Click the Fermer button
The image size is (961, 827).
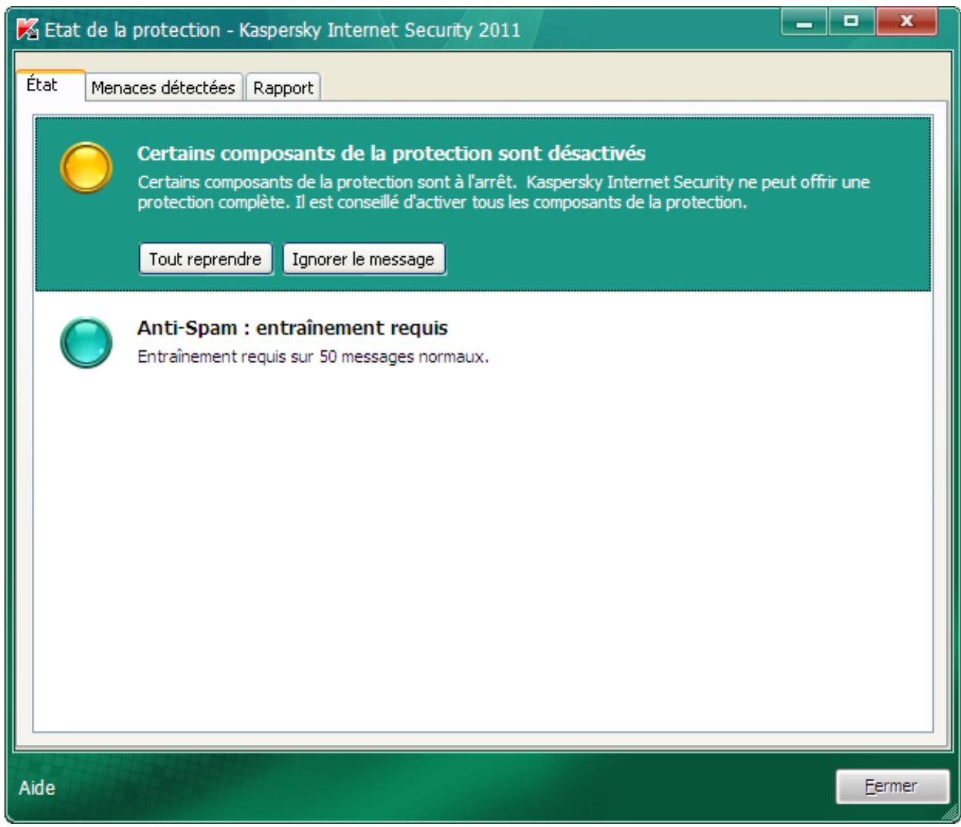coord(892,786)
